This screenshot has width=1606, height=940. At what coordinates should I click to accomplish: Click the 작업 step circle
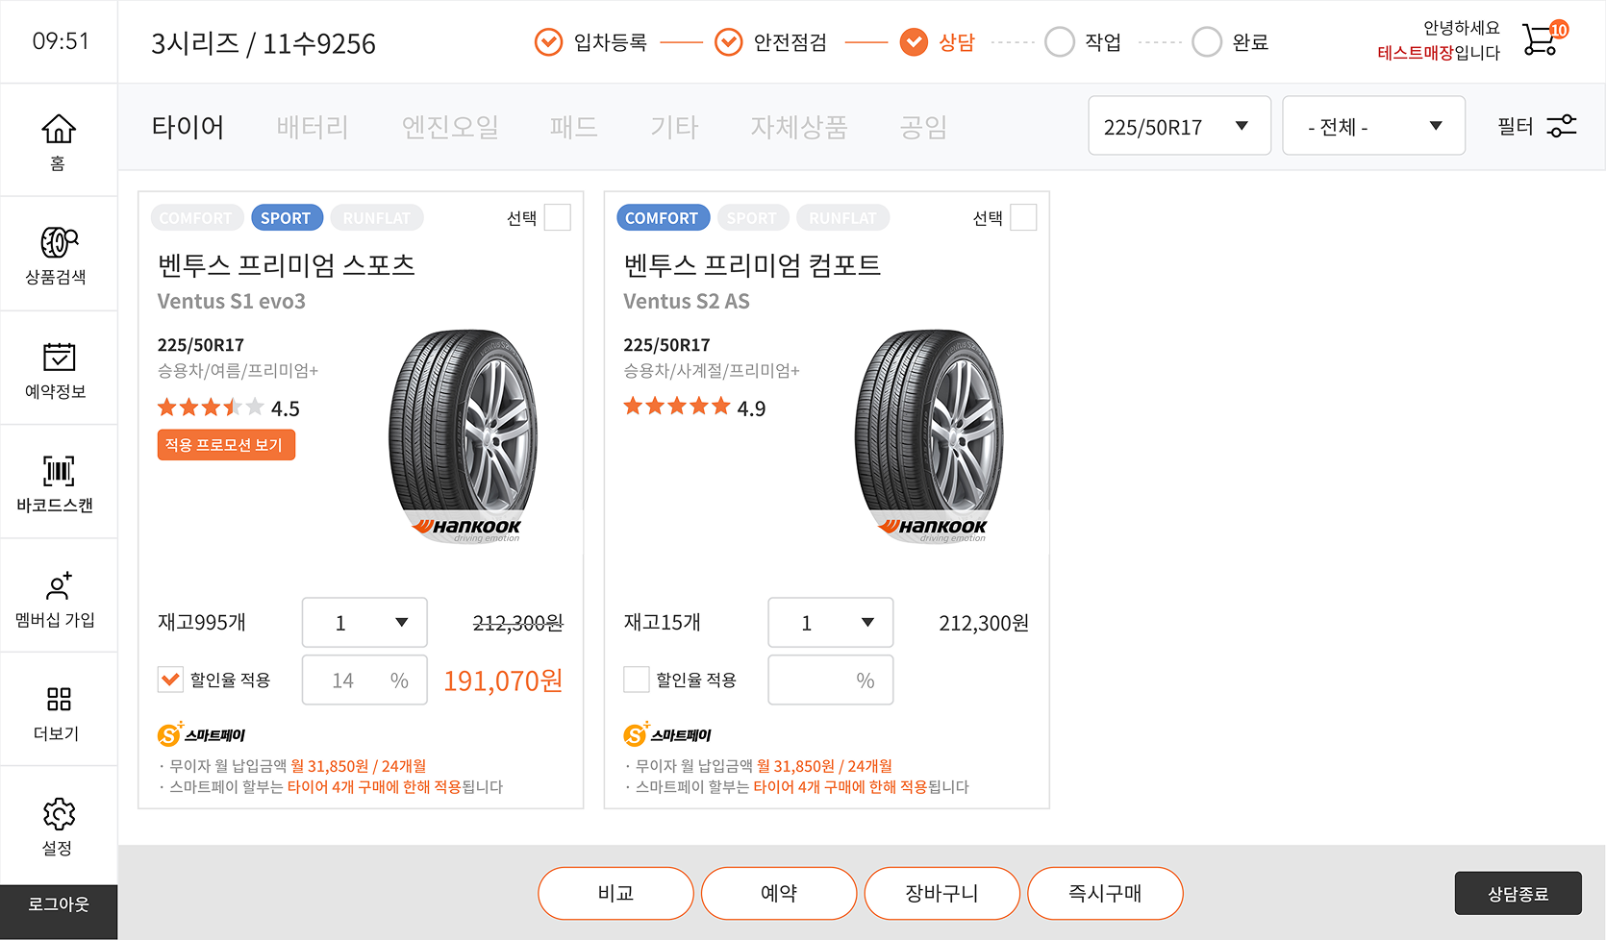click(1060, 42)
